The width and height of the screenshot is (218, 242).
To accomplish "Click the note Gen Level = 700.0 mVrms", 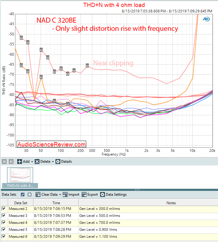I will 100,223.
